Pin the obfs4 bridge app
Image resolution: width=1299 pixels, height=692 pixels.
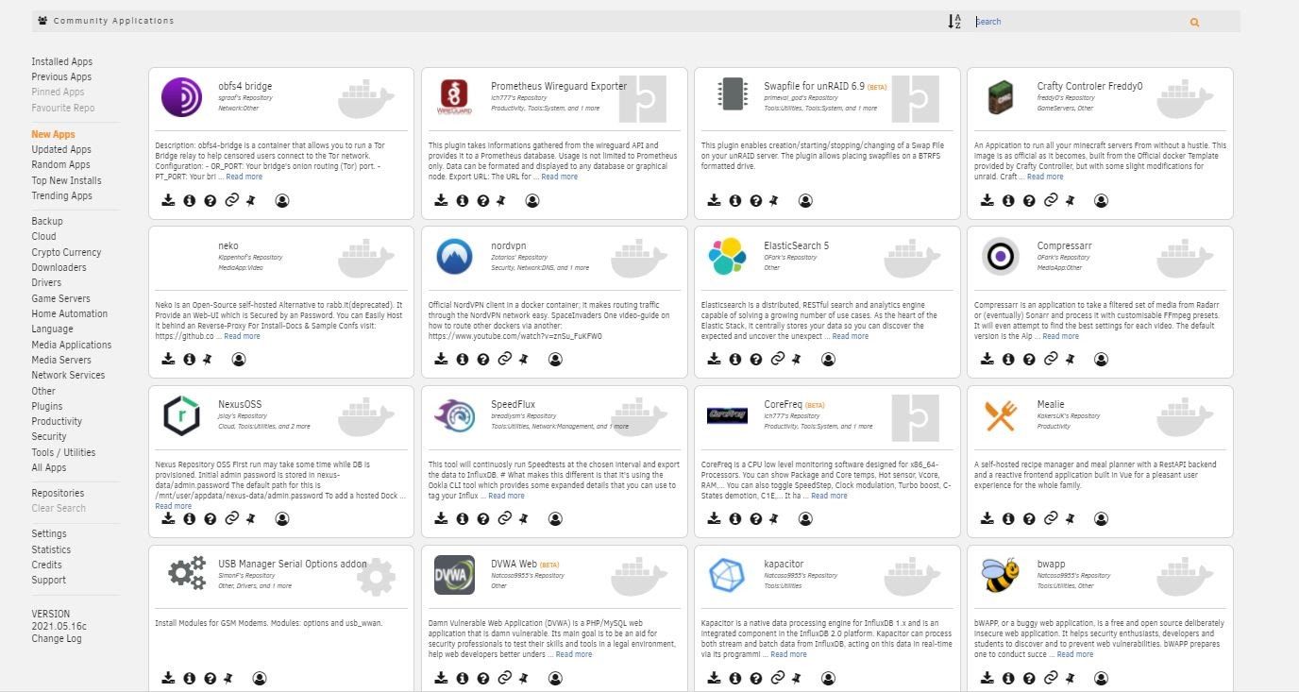[x=251, y=201]
